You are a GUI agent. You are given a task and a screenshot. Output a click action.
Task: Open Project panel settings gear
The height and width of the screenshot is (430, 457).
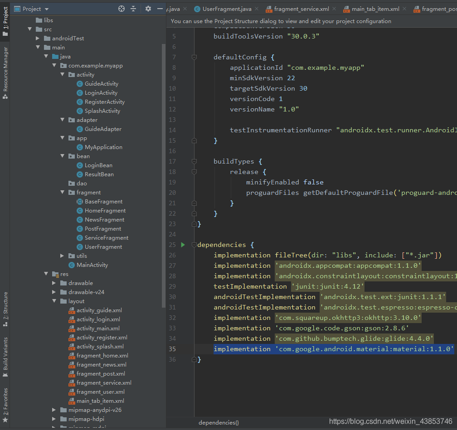tap(148, 9)
